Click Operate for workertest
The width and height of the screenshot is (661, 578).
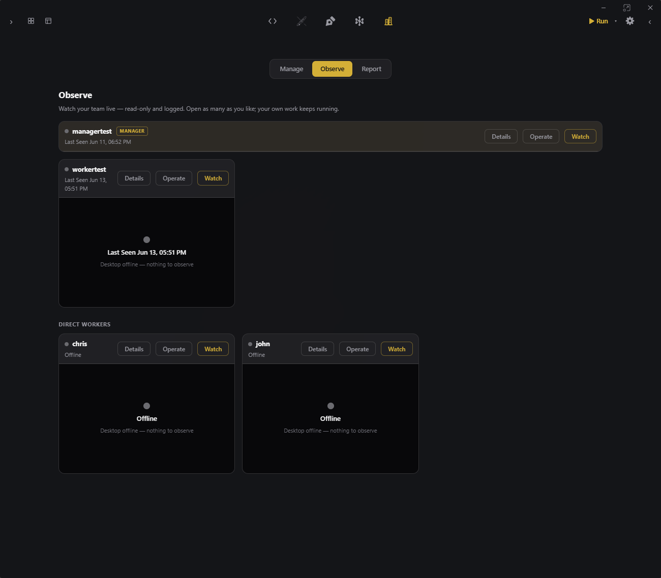[174, 178]
